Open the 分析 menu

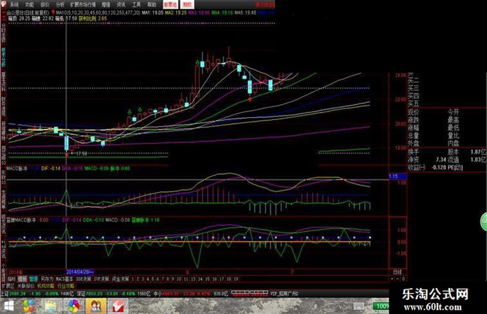click(60, 5)
